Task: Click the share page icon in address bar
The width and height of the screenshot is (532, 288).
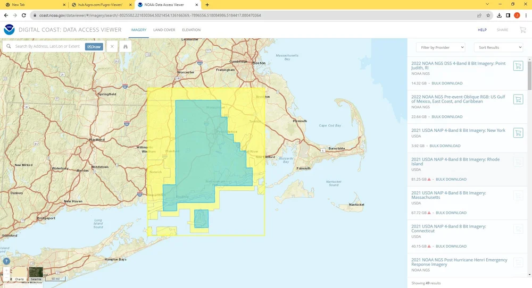Action: 479,15
